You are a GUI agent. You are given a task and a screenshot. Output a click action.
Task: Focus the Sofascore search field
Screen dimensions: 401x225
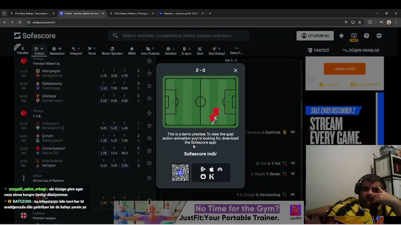tap(179, 36)
